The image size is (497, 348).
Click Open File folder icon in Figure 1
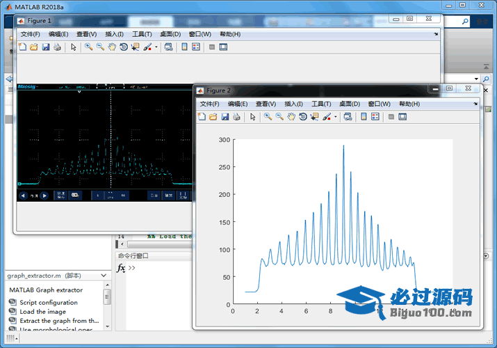[x=33, y=47]
